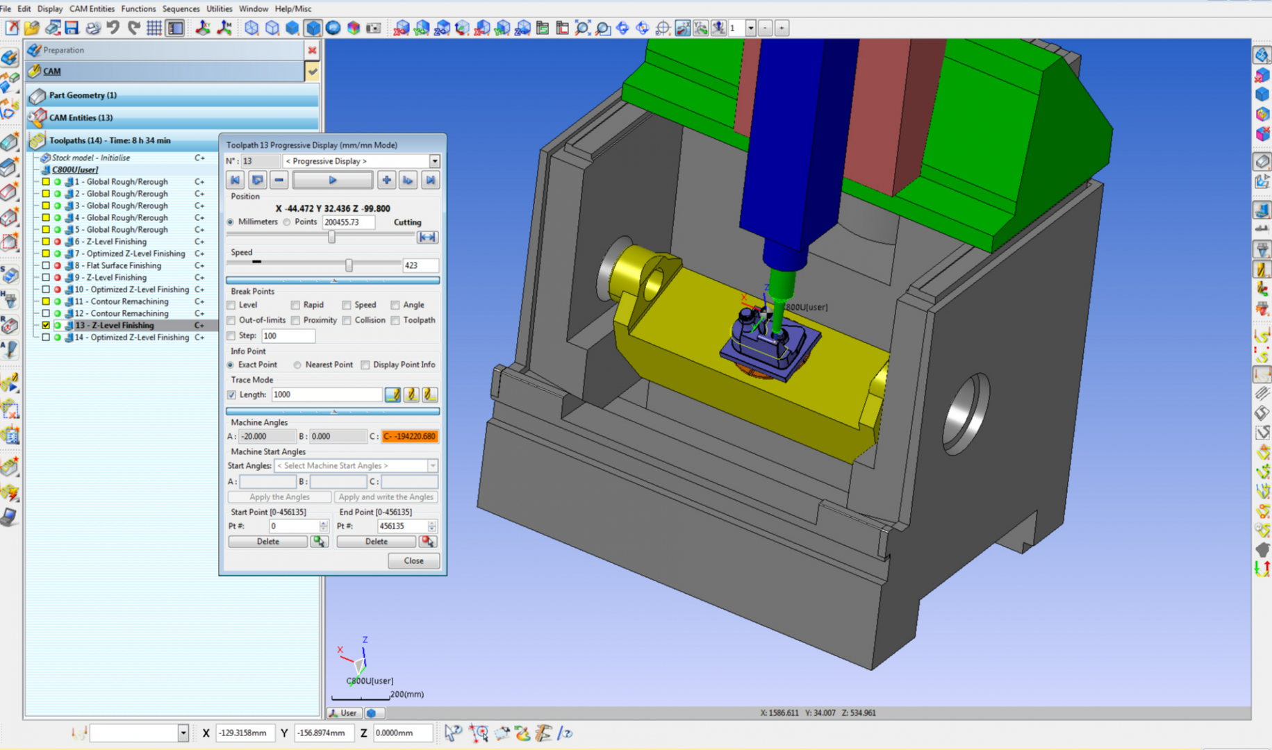Open dropdown beside bottom-left input field

click(x=183, y=733)
